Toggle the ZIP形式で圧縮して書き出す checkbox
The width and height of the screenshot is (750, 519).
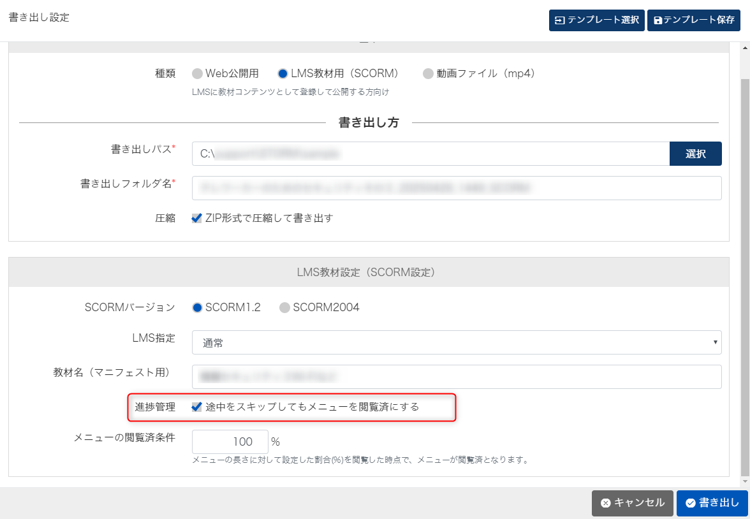click(x=197, y=218)
